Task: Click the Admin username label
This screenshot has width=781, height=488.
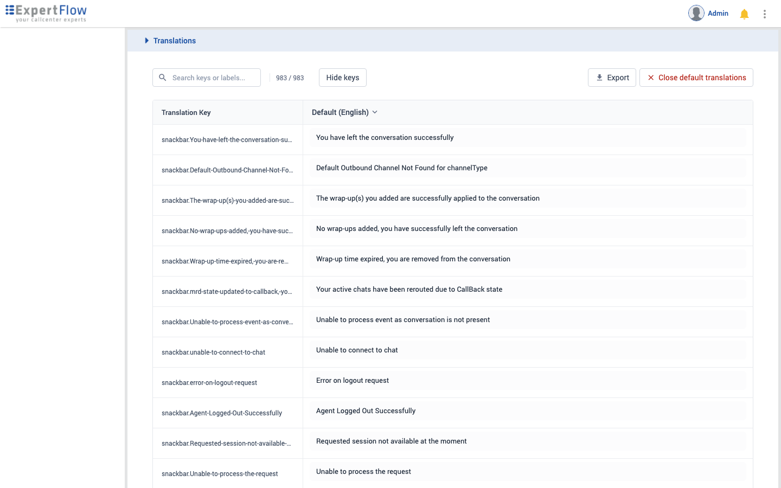Action: coord(718,13)
